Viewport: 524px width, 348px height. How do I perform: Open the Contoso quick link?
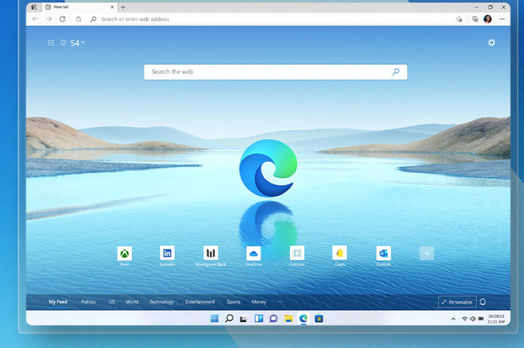click(x=296, y=256)
